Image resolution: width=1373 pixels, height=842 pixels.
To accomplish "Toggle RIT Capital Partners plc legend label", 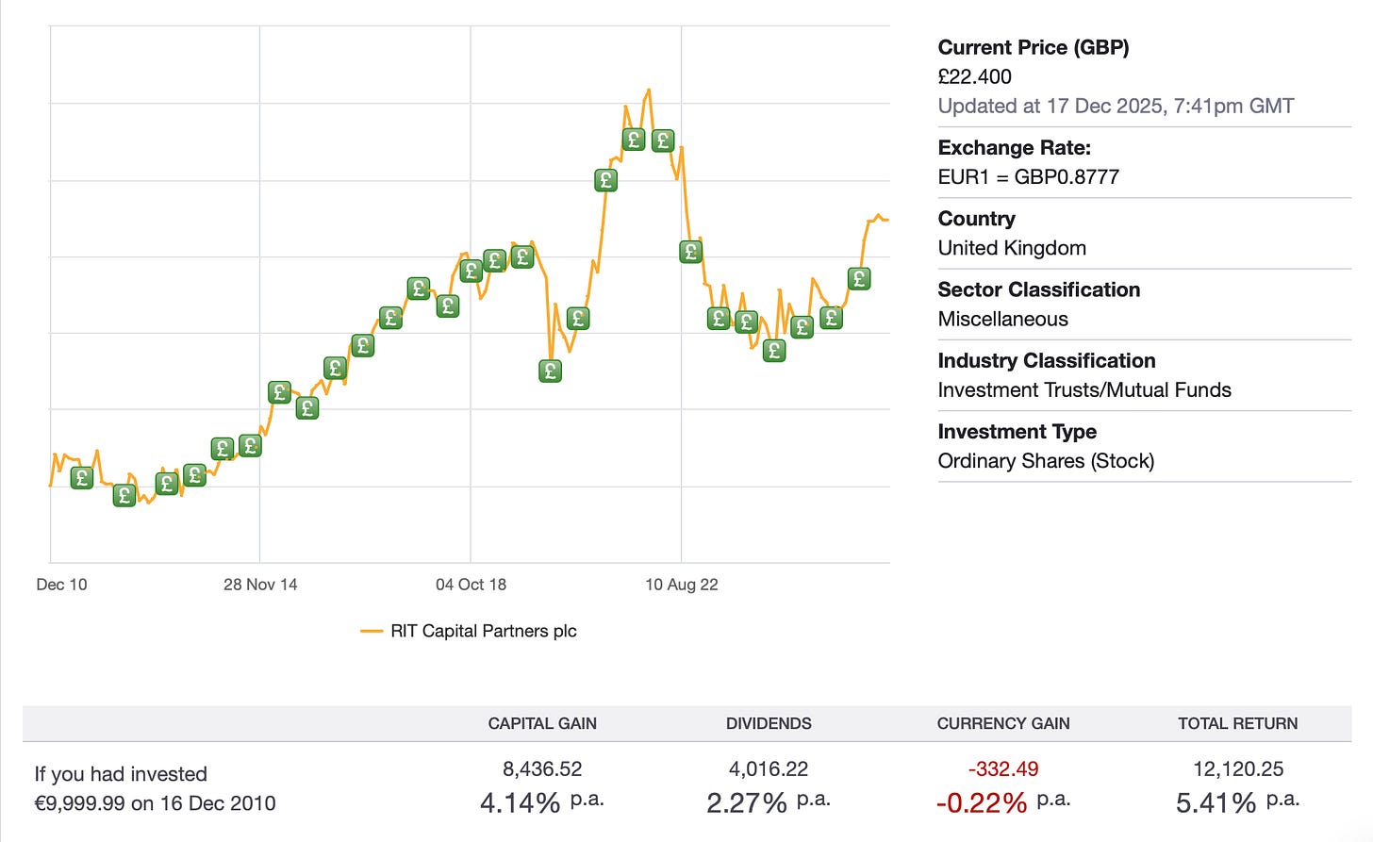I will 484,631.
